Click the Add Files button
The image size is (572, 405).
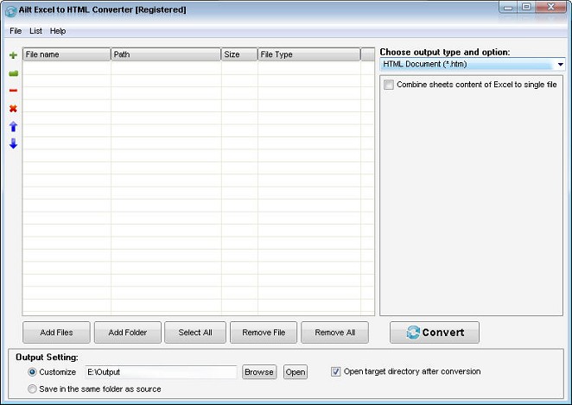click(56, 332)
